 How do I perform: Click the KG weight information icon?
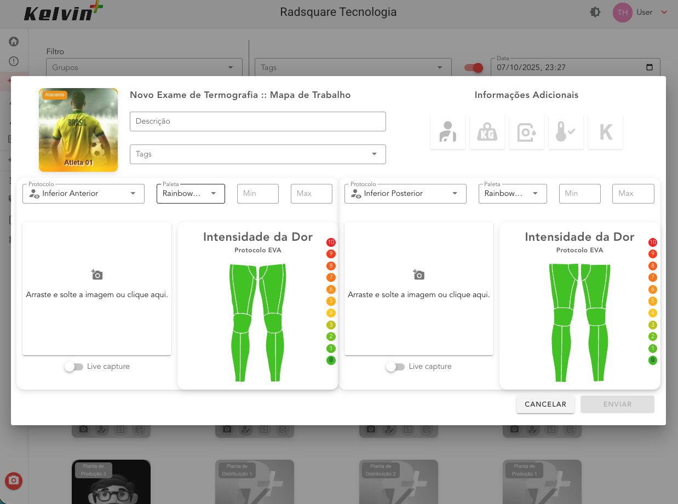coord(487,132)
